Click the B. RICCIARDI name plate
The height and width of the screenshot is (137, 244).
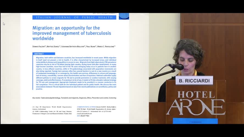tap(194, 81)
